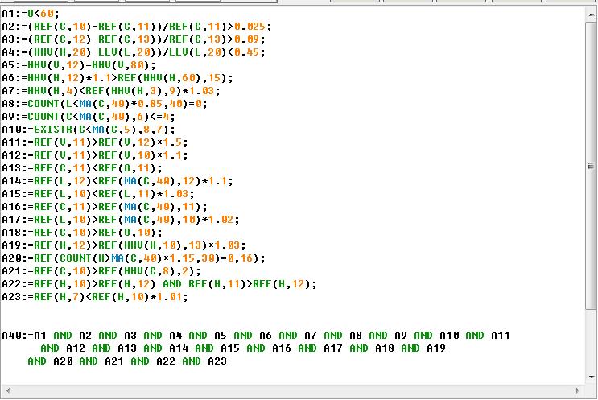Click the line 'A23:=REF(H,7)<REF(H,10)*1.01;'
The image size is (598, 400).
point(95,297)
